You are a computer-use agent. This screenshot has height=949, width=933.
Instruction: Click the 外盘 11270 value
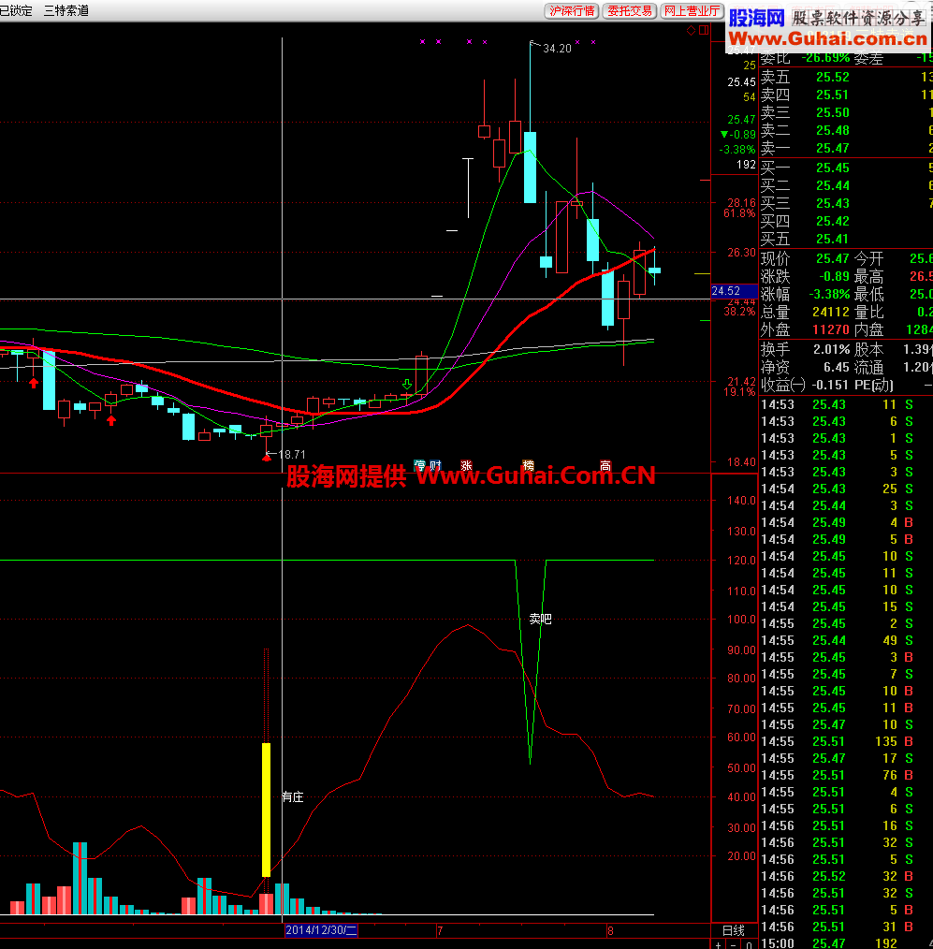point(831,329)
